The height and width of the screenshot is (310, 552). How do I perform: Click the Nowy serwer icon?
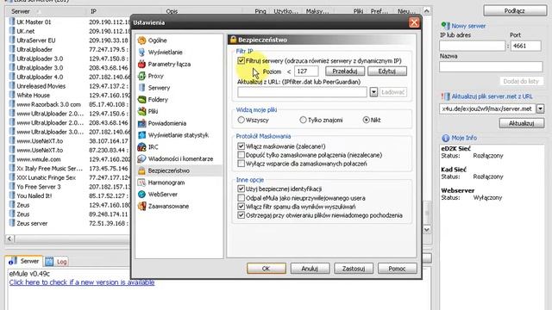(446, 26)
